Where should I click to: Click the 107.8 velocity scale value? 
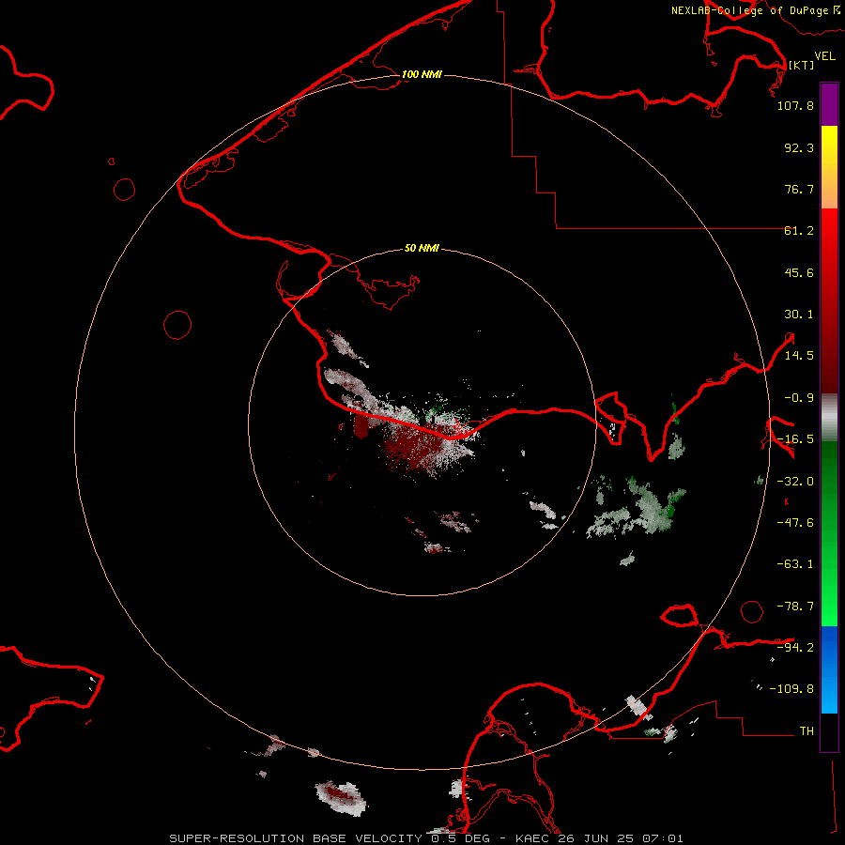pos(795,105)
